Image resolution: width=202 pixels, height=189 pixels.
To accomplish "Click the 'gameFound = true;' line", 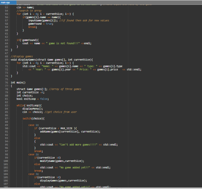I will (41, 24).
